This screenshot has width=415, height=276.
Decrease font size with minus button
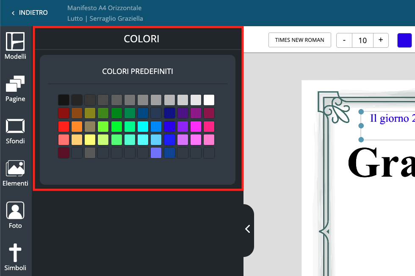click(344, 40)
